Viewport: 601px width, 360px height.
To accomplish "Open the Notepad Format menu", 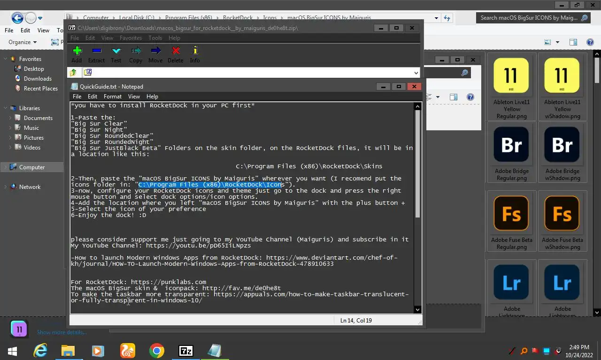I will 113,96.
